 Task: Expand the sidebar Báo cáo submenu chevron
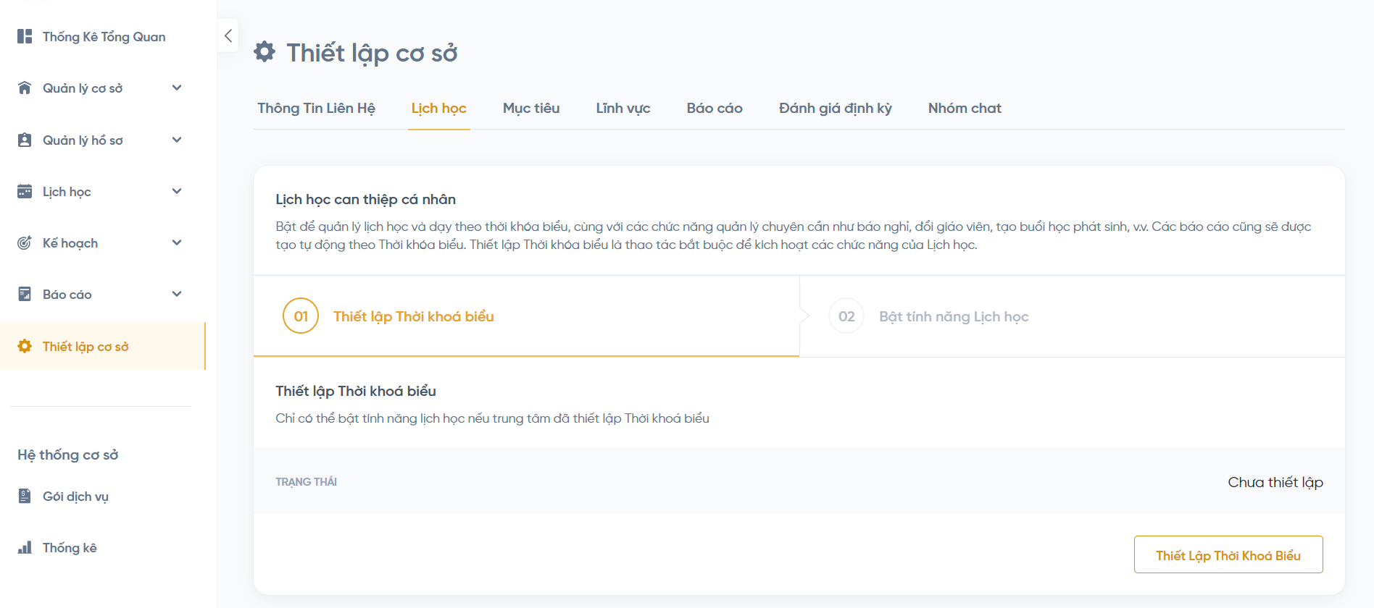(x=177, y=295)
